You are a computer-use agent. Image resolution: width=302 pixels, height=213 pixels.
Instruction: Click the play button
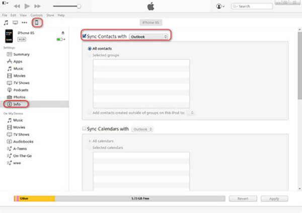pos(27,6)
